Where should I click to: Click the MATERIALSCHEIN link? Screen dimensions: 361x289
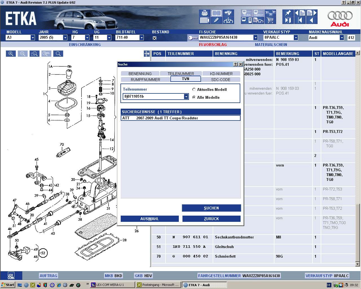point(271,45)
